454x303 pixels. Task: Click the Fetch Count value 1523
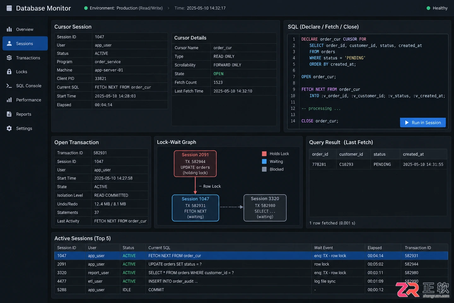click(x=218, y=82)
